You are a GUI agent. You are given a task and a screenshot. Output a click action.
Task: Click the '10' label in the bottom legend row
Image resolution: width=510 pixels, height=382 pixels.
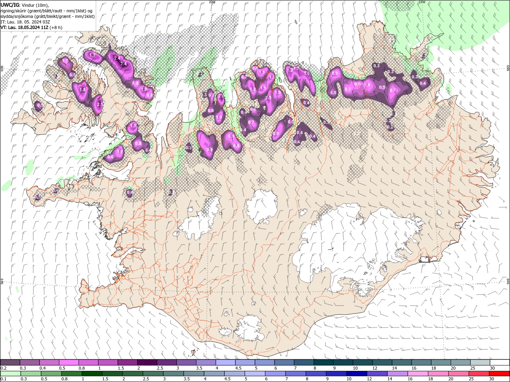click(349, 379)
